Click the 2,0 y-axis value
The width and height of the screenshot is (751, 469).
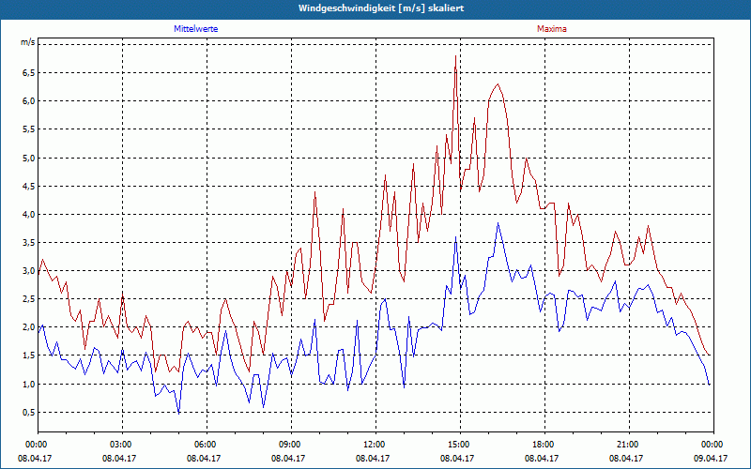click(29, 327)
